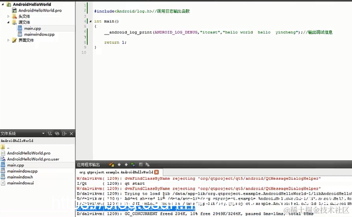Collapse the AndroidHelloWorld project root node
Viewport: 352px width, 217px height.
(3, 4)
